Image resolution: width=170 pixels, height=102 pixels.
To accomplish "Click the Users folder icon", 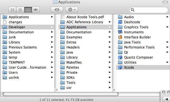I will (x=5, y=72).
